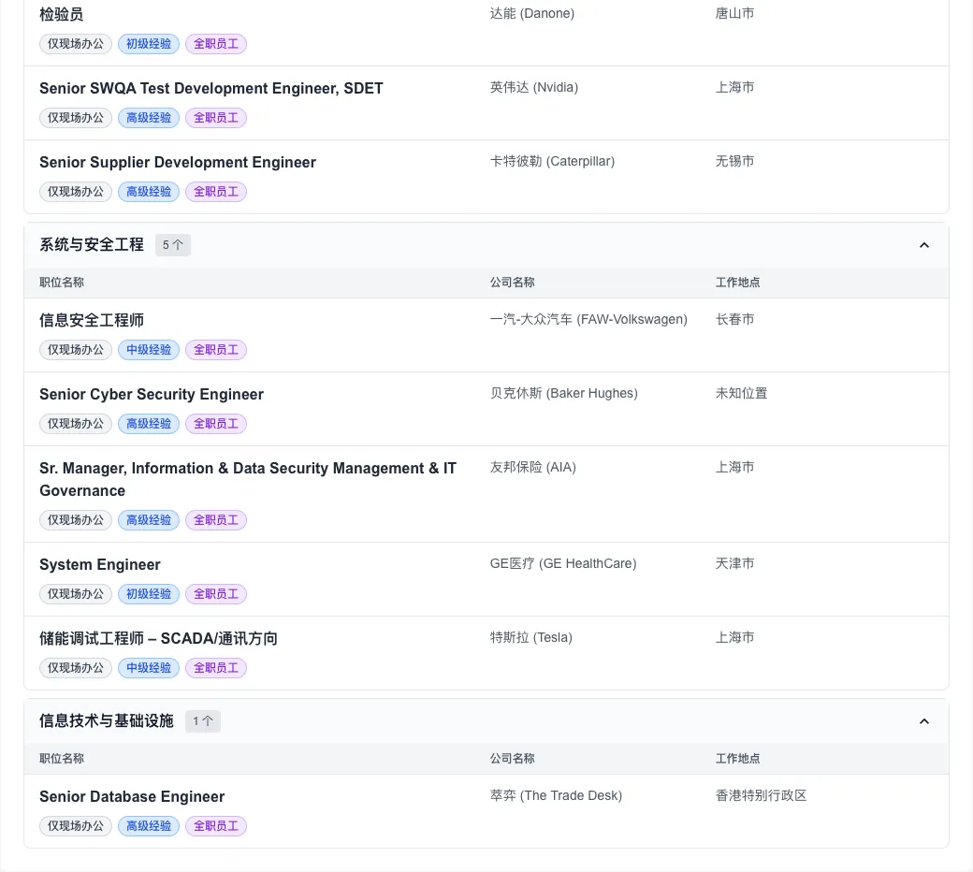Click the 长春市 location cell
The width and height of the screenshot is (973, 872).
pos(734,319)
